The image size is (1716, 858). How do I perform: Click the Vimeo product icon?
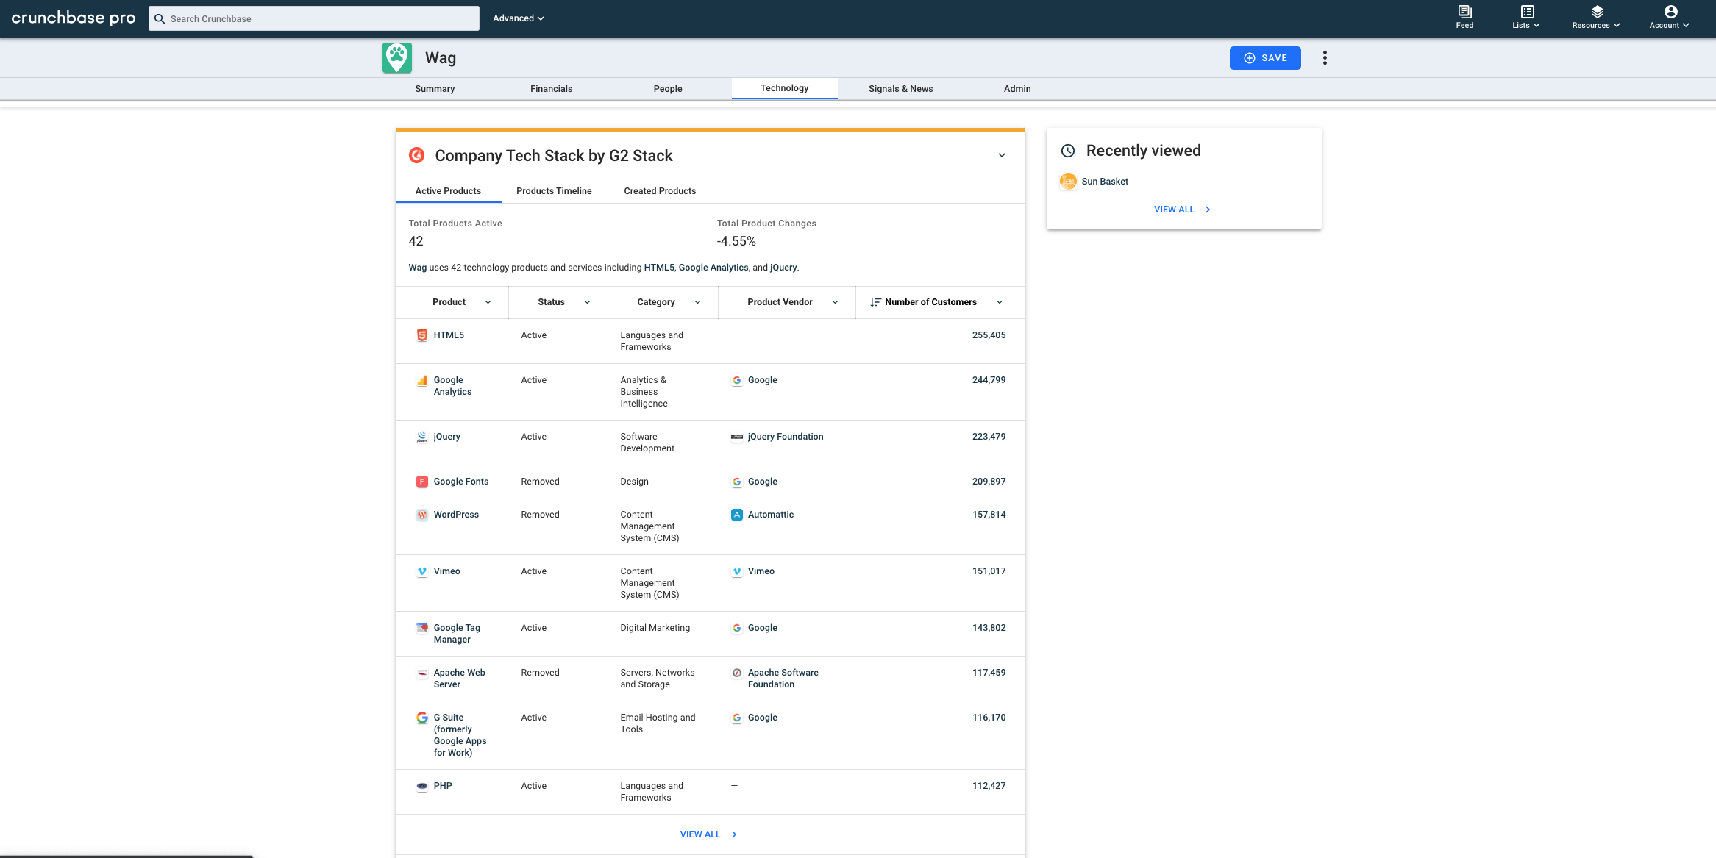[x=422, y=571]
